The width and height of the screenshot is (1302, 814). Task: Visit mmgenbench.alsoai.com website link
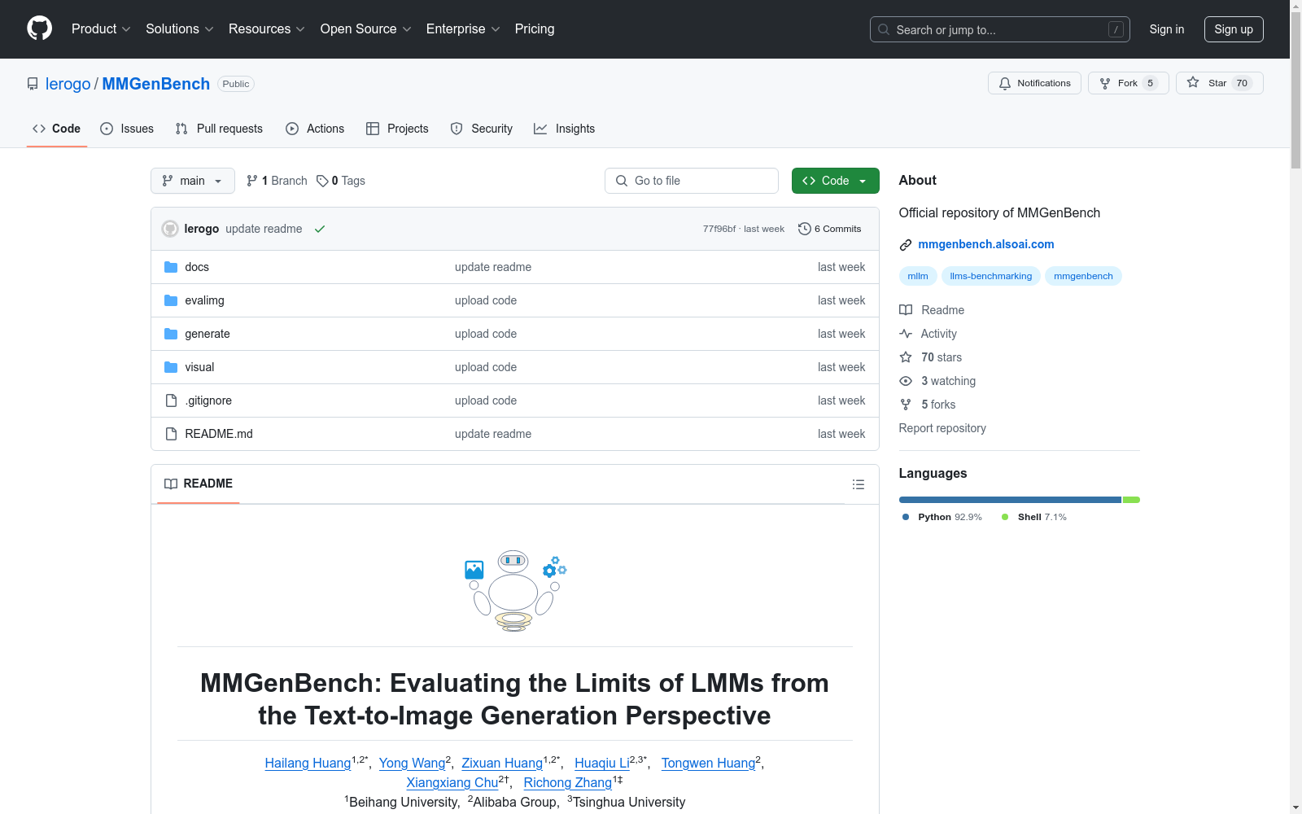[986, 244]
